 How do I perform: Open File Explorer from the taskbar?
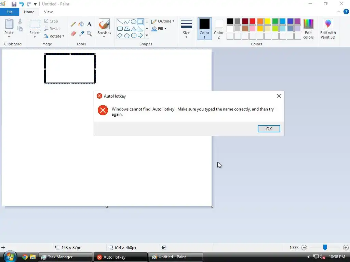click(33, 257)
